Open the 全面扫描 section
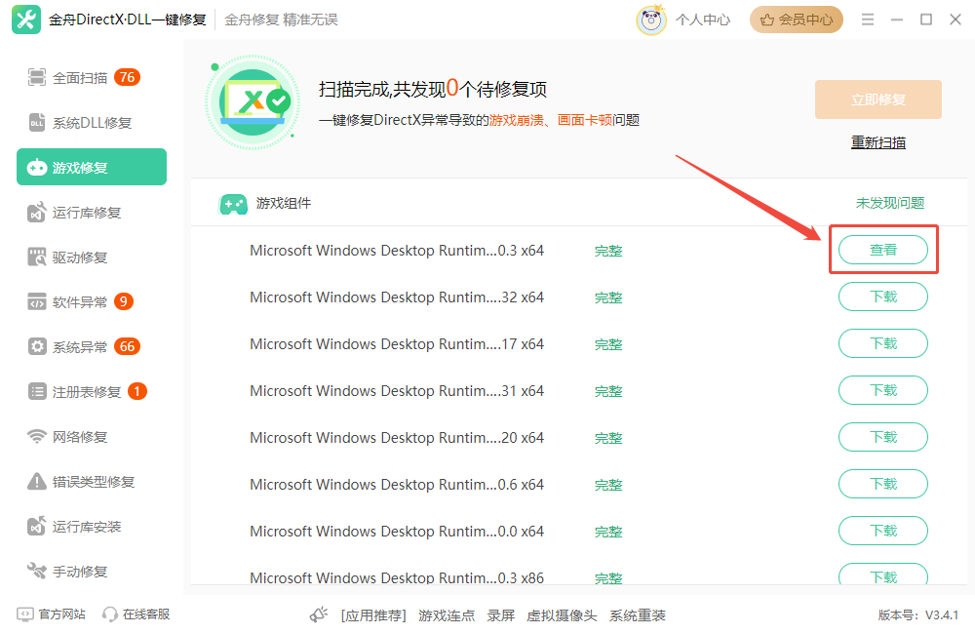This screenshot has height=634, width=975. pyautogui.click(x=92, y=77)
